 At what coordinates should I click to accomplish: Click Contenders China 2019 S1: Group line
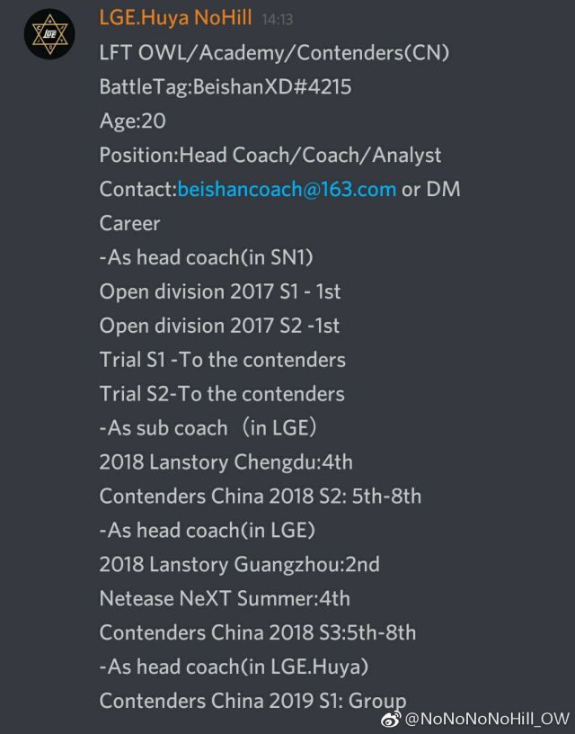(252, 702)
